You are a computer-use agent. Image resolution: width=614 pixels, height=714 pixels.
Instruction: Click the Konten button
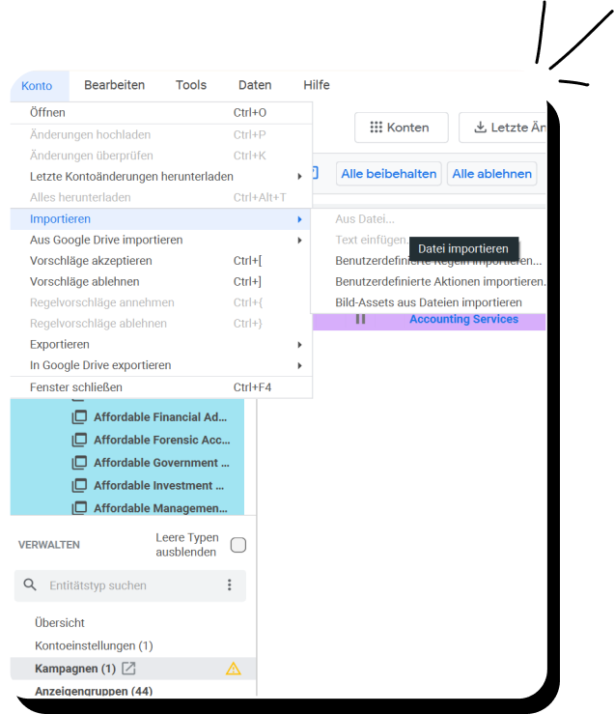[401, 128]
